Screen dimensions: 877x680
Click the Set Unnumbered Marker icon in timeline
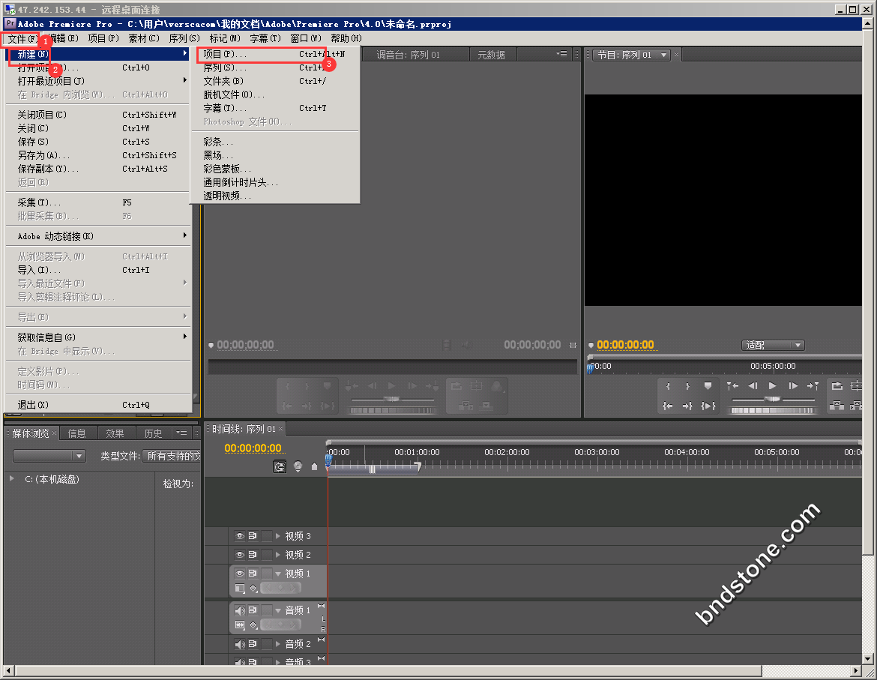314,466
